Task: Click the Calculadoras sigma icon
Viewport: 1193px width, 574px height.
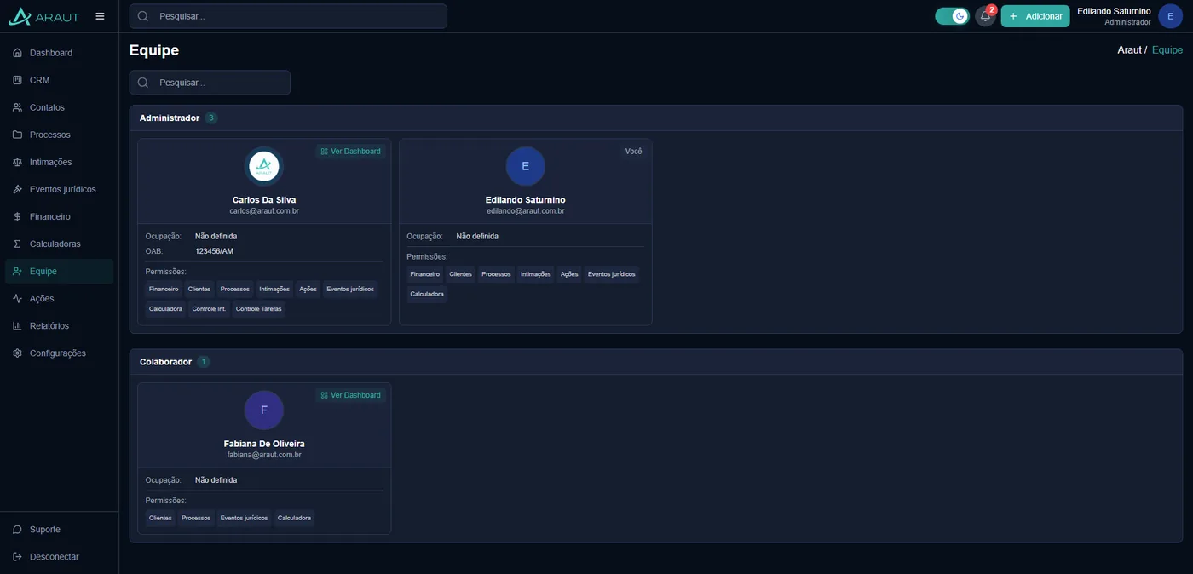Action: pyautogui.click(x=17, y=244)
